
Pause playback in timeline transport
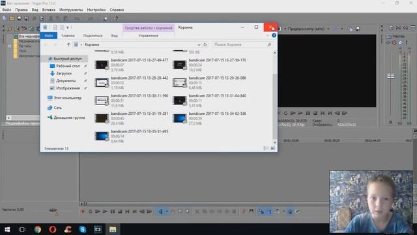113,211
